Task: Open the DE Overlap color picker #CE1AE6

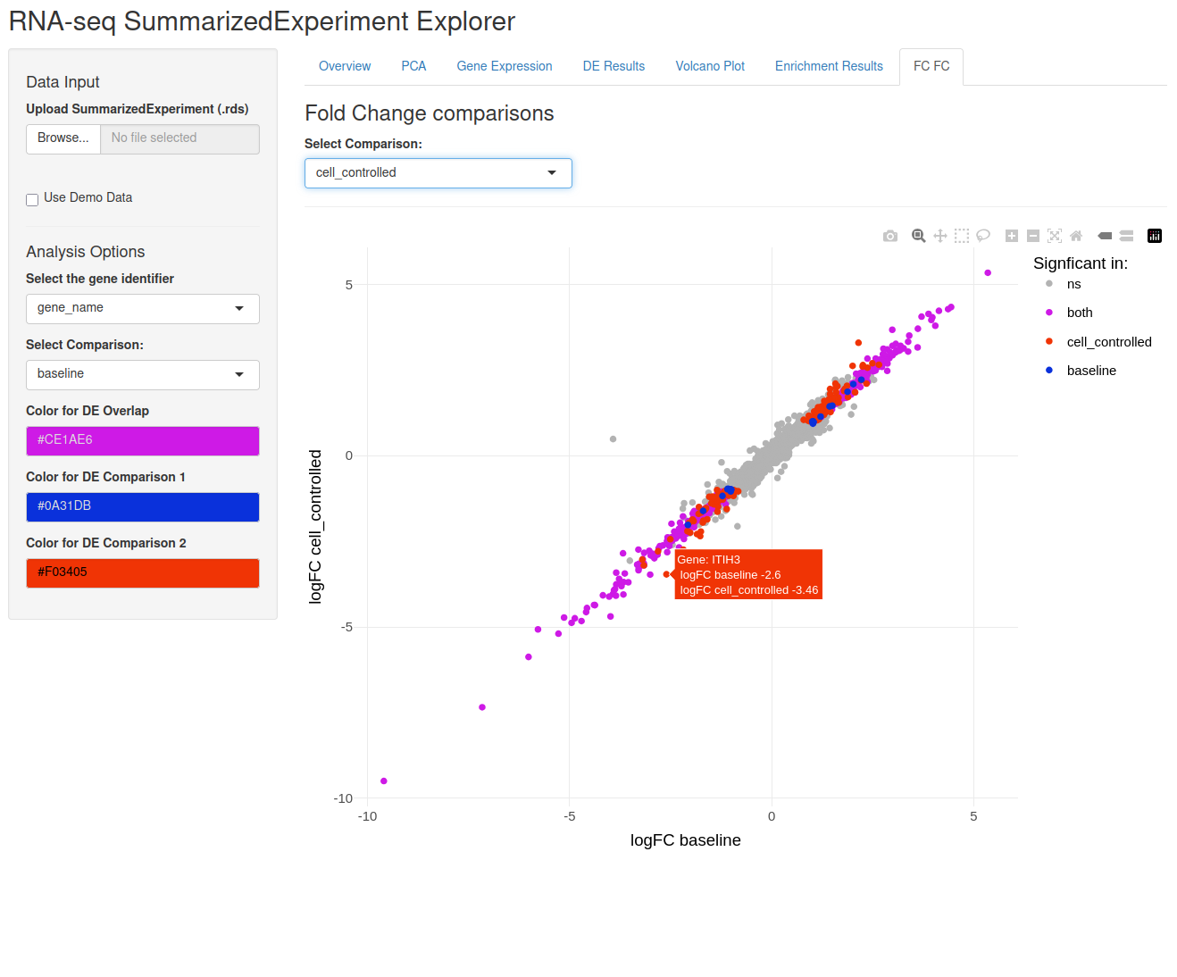Action: 143,440
